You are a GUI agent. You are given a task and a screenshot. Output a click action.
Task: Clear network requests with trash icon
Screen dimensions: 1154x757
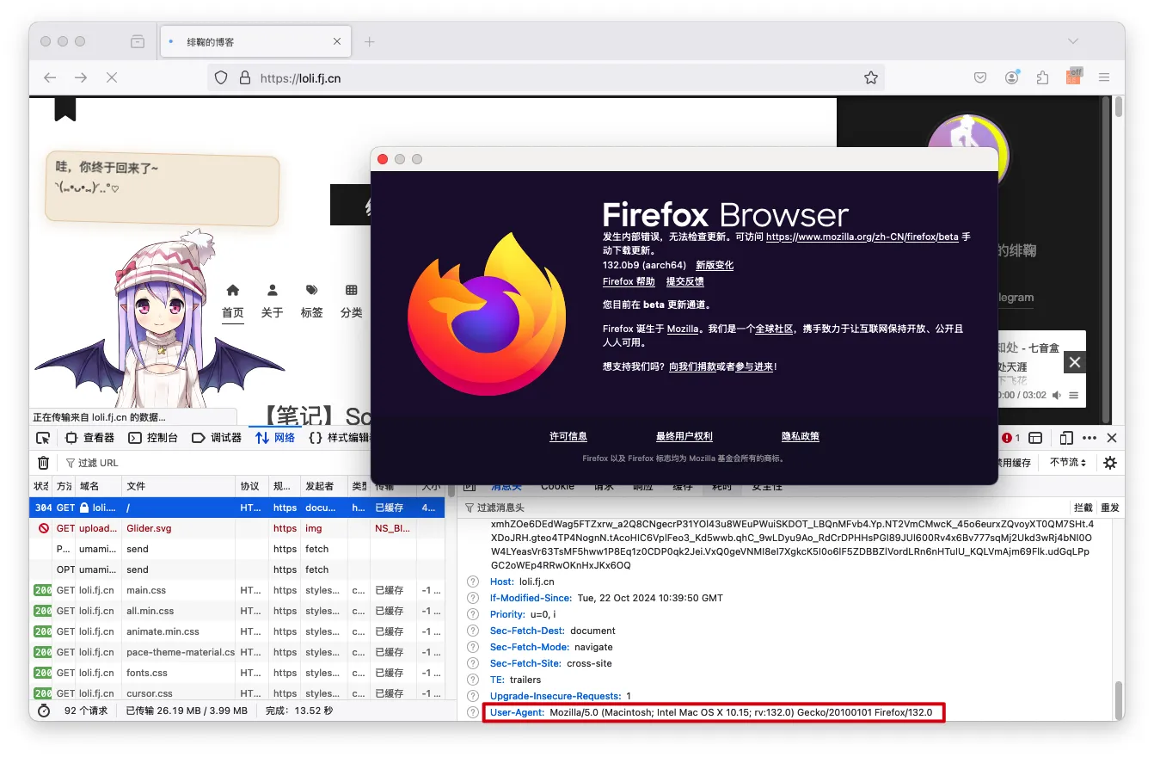click(43, 463)
